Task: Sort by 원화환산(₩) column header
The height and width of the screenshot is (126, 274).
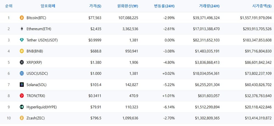Action: pyautogui.click(x=128, y=6)
